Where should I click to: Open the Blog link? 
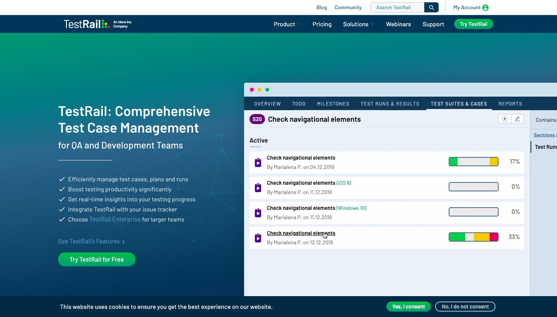321,7
